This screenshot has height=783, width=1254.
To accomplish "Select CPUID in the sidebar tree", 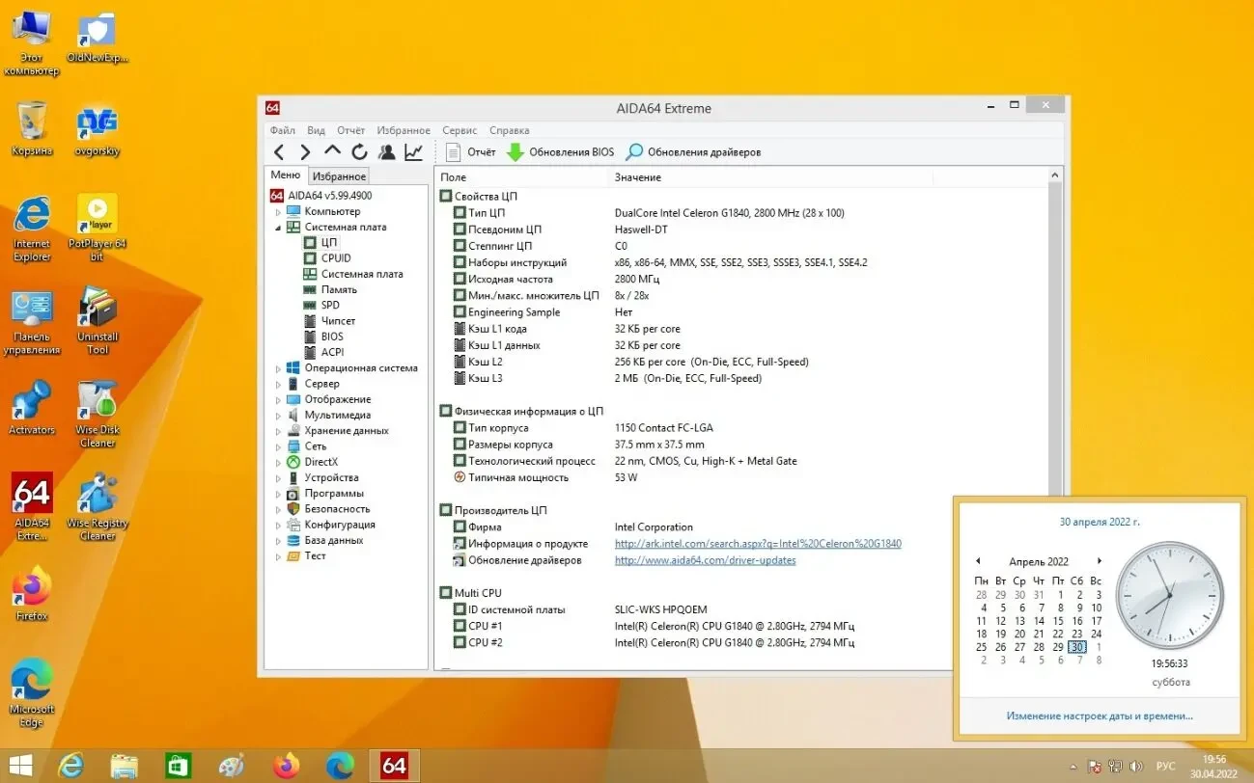I will click(x=336, y=257).
